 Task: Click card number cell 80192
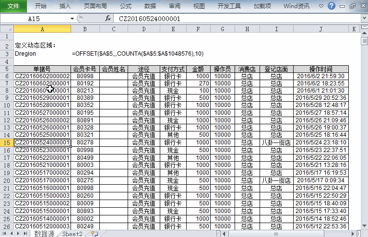point(85,83)
